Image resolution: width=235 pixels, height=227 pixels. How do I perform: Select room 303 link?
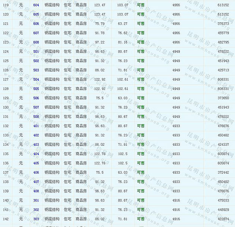coord(36,219)
